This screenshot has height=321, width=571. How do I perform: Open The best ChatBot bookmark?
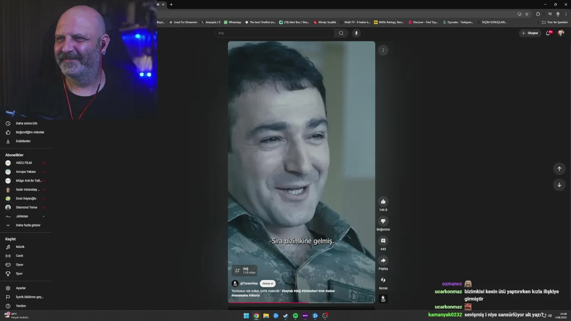(260, 22)
